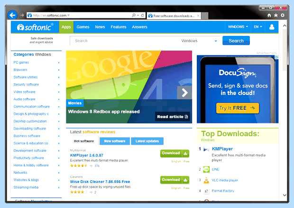
Task: Click Wise Disk Cleaner star rating
Action: coord(79,192)
